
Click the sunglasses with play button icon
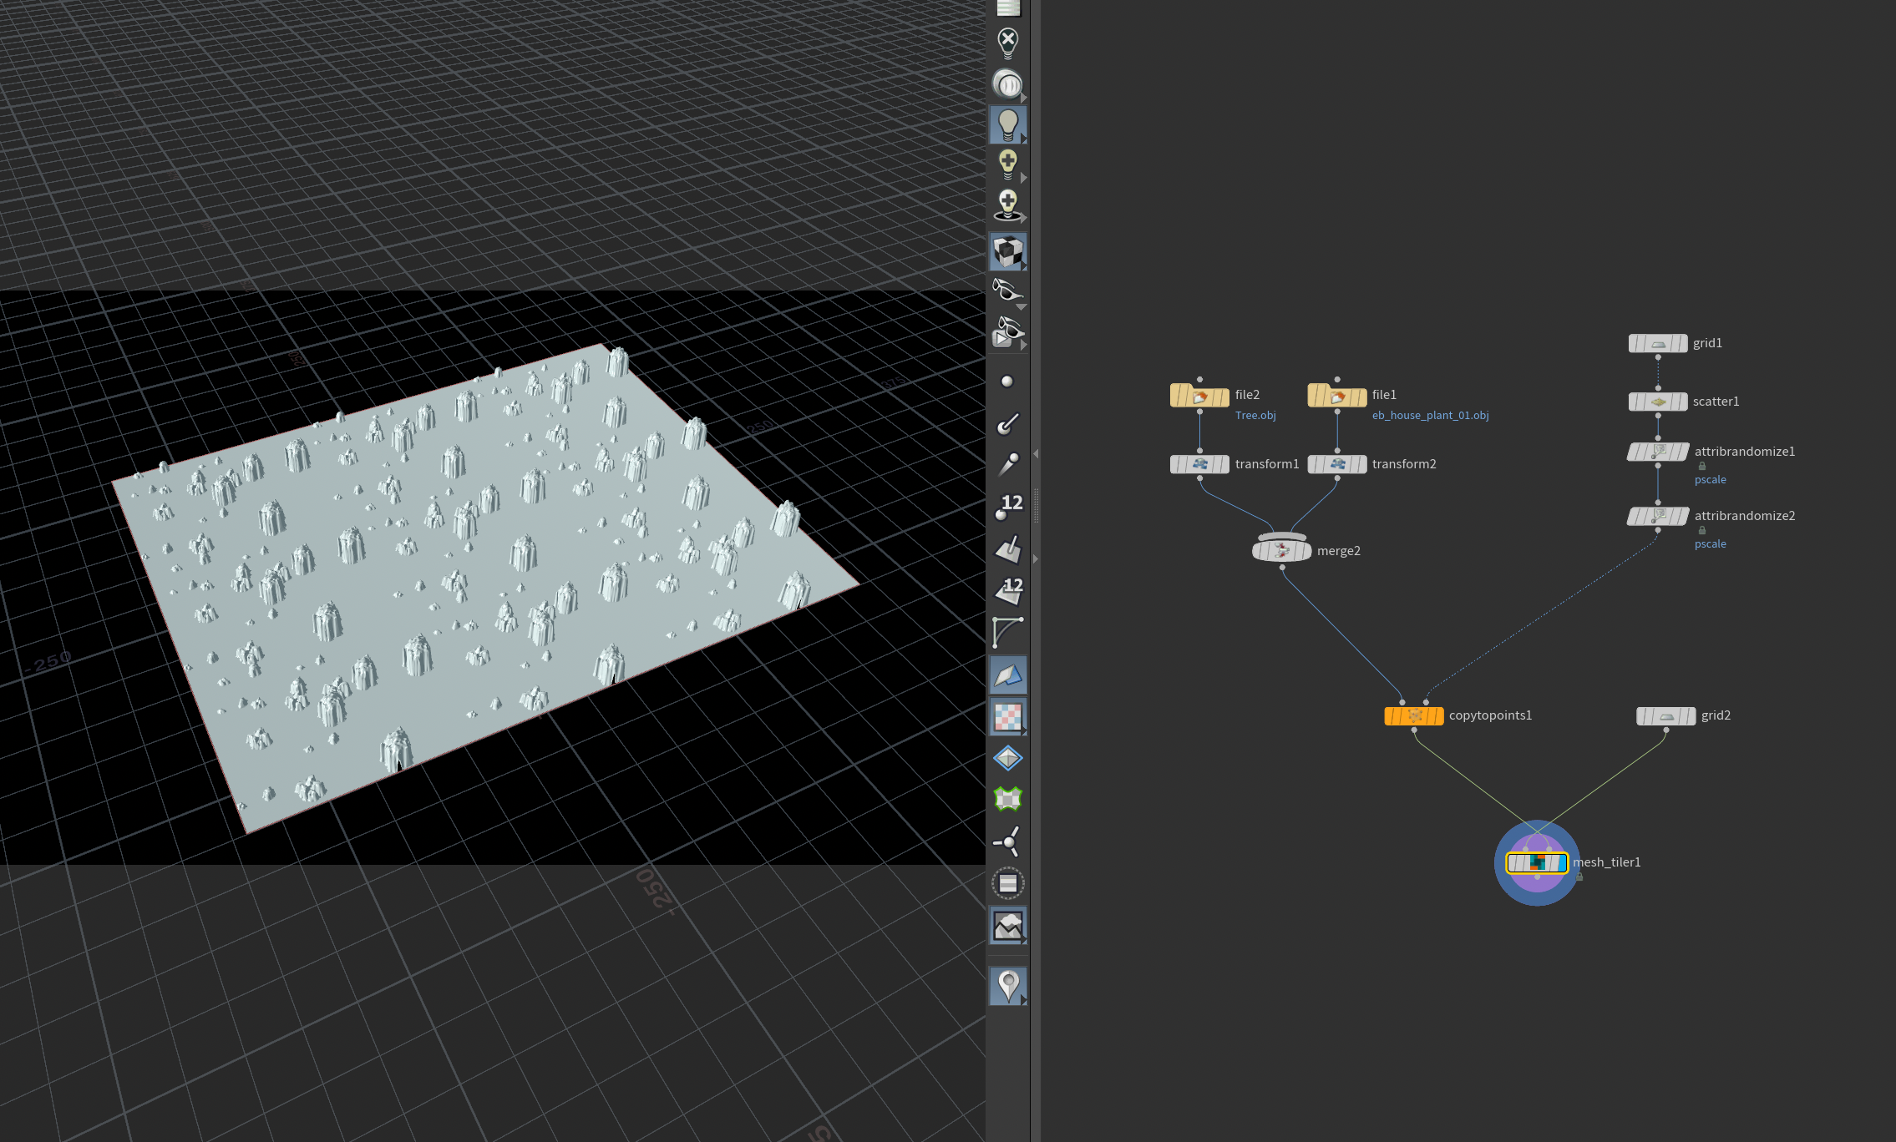pyautogui.click(x=1008, y=332)
